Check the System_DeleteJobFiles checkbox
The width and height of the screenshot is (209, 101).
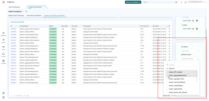click(x=167, y=89)
